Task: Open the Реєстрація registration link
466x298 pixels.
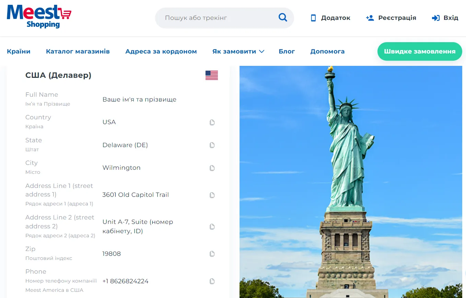Action: coord(391,18)
